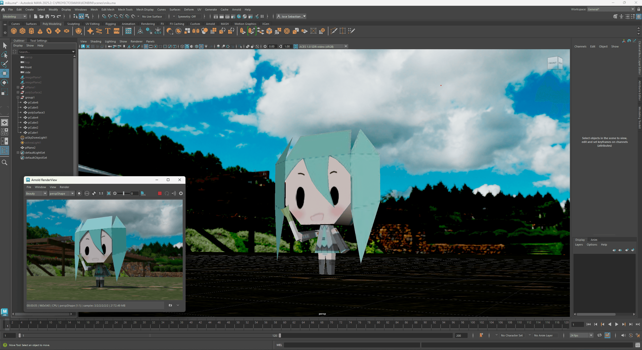Click the SVG tool shelf icon
This screenshot has width=642, height=350.
coord(117,31)
